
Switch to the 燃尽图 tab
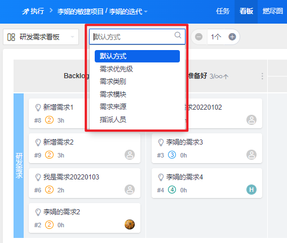click(x=273, y=11)
